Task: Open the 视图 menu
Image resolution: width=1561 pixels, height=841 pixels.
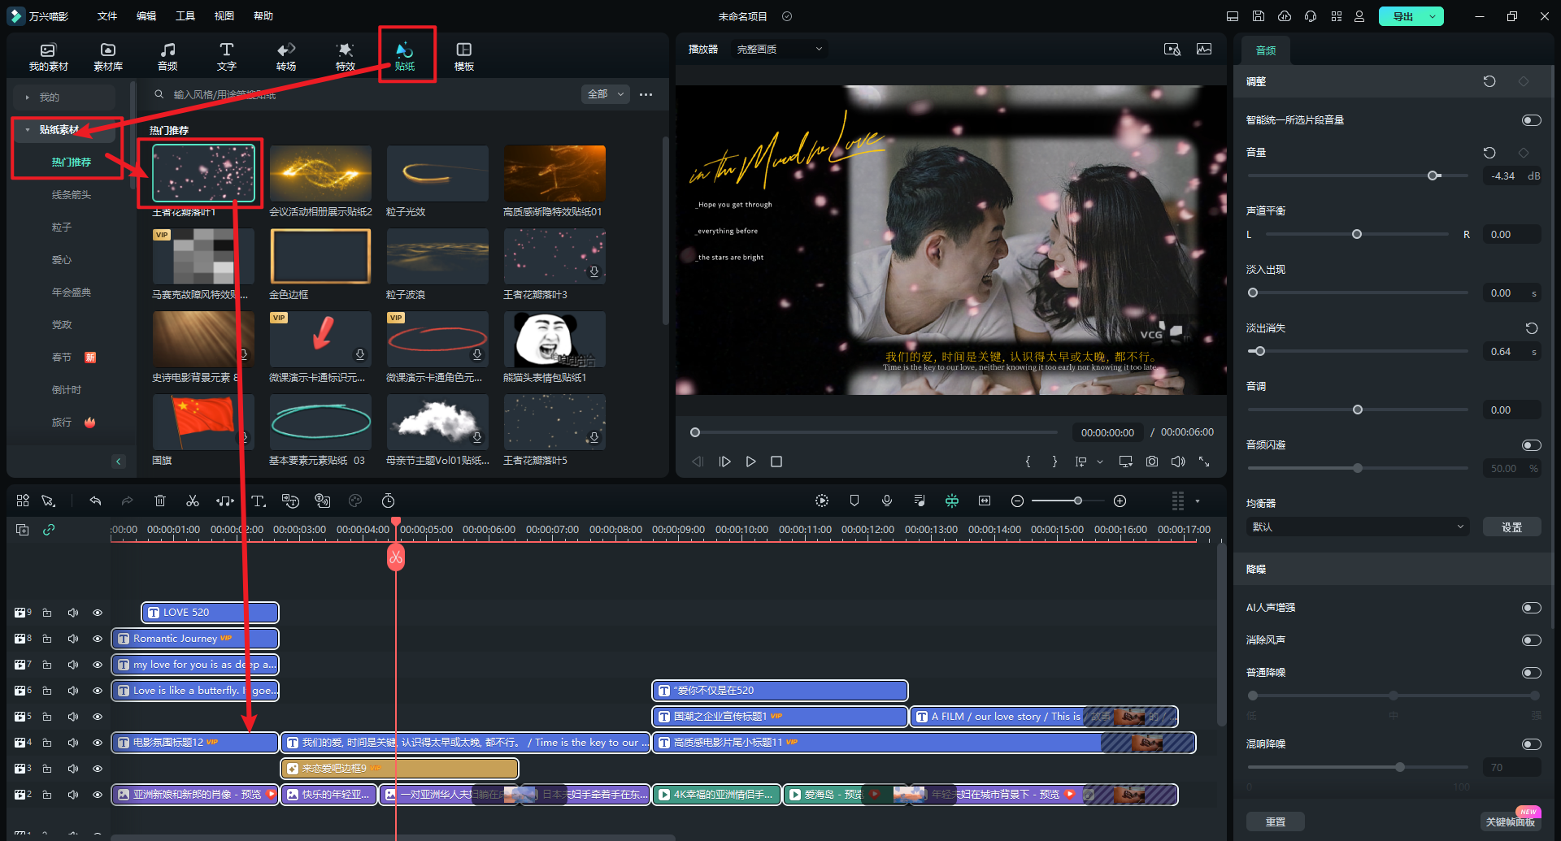Action: tap(224, 16)
